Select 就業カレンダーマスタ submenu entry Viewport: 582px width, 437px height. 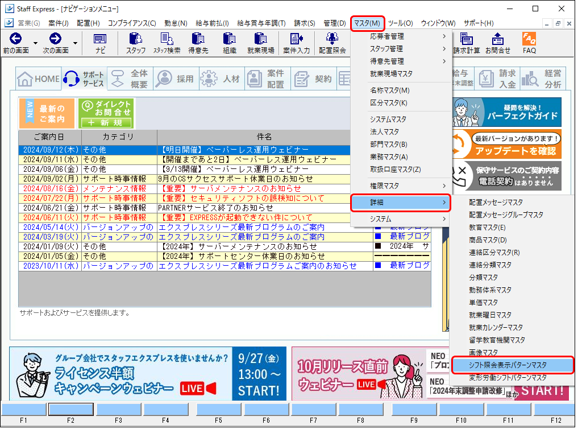point(512,327)
